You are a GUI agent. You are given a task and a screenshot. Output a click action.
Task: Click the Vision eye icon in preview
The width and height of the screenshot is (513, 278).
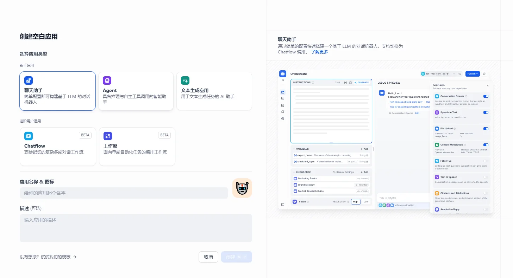point(295,202)
